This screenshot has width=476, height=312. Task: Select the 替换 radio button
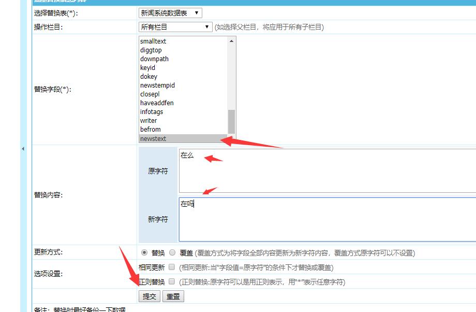[x=144, y=253]
